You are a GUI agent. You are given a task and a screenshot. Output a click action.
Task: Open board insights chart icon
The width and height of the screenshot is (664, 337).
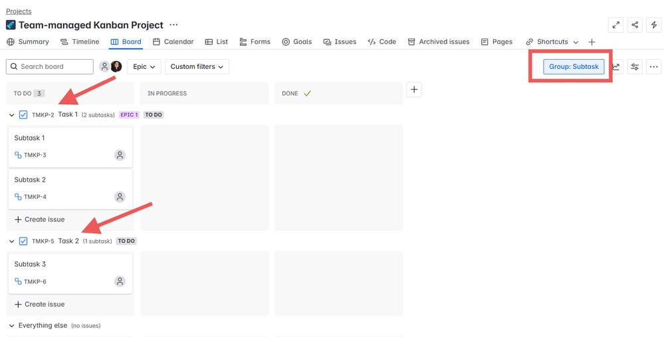[x=615, y=67]
